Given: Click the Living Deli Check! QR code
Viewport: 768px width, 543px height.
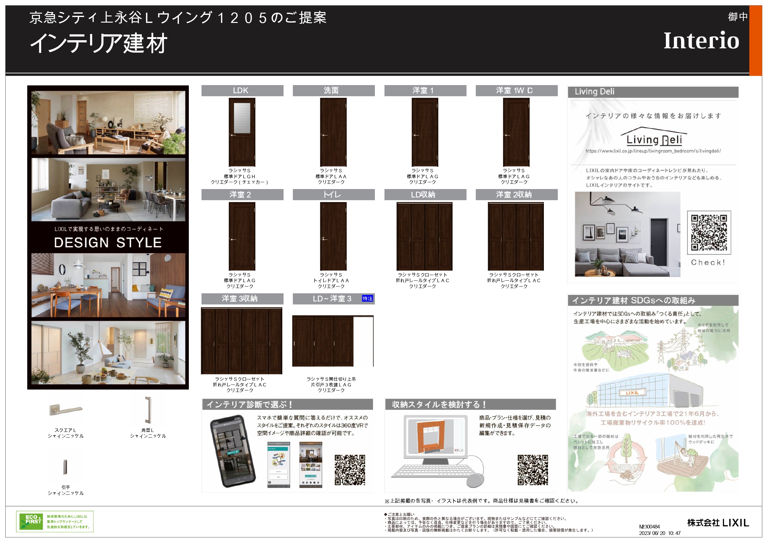Looking at the screenshot, I should (709, 233).
